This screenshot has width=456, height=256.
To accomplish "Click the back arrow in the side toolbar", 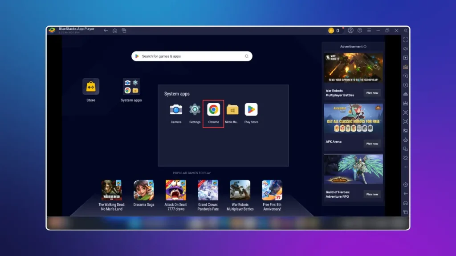I will [x=405, y=194].
